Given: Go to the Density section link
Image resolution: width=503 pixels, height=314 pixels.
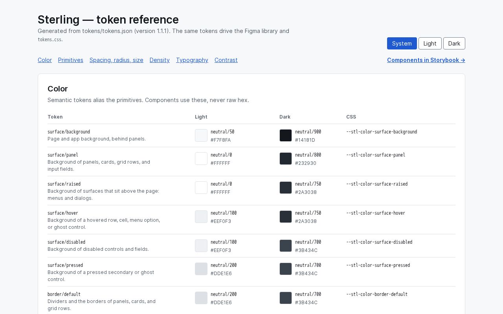Looking at the screenshot, I should [160, 60].
